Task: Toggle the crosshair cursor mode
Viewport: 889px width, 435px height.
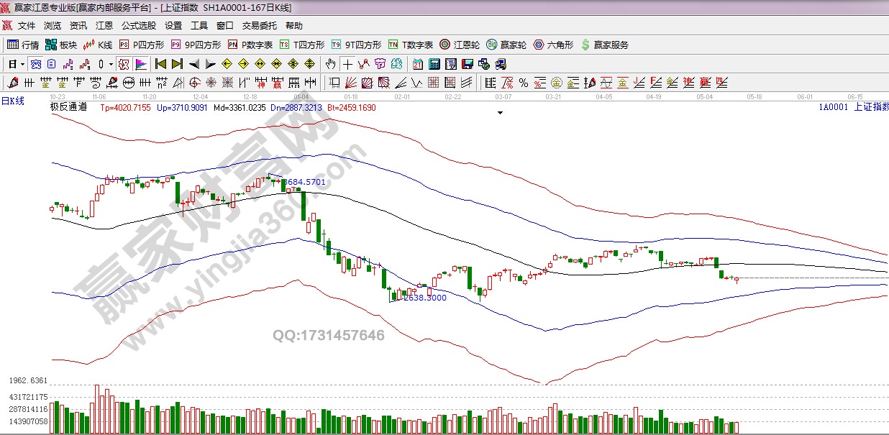Action: coord(348,64)
